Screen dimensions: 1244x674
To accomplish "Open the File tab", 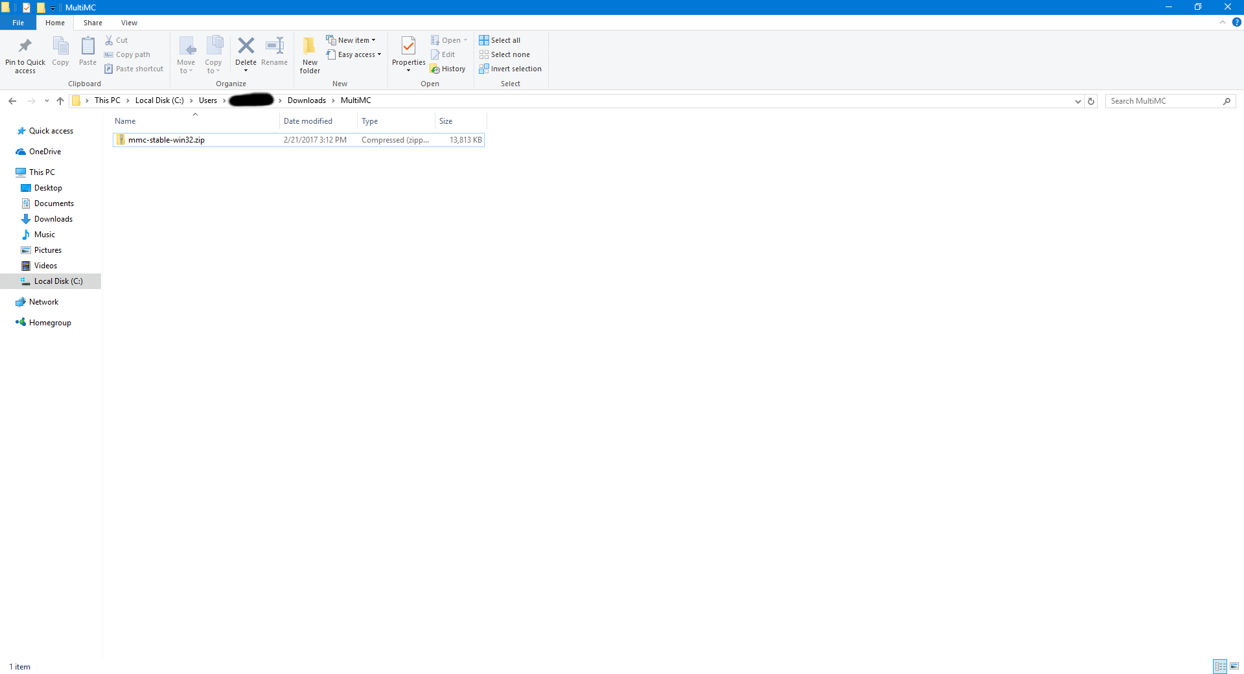I will pyautogui.click(x=18, y=23).
